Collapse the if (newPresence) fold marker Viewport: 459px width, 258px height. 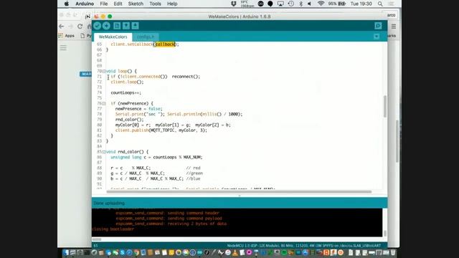[104, 103]
